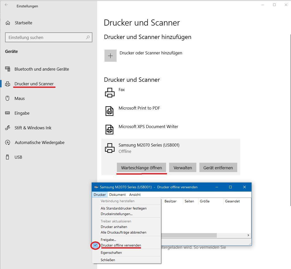The width and height of the screenshot is (291, 269).
Task: Click the Gerät entfernen button
Action: coord(218,168)
